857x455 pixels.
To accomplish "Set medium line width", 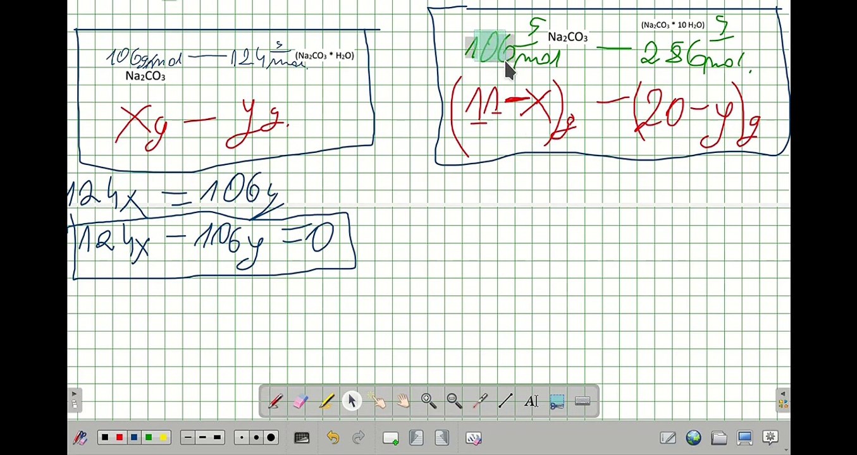I will click(202, 437).
